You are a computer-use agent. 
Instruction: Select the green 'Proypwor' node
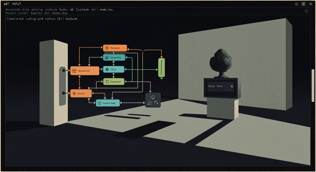(x=114, y=82)
